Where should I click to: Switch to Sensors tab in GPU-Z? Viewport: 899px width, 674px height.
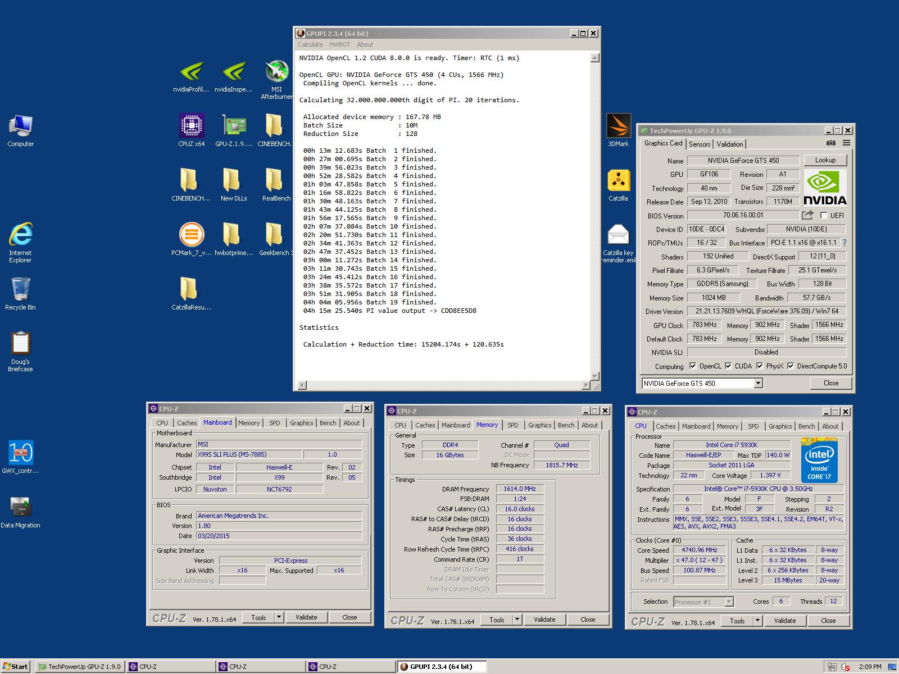700,144
